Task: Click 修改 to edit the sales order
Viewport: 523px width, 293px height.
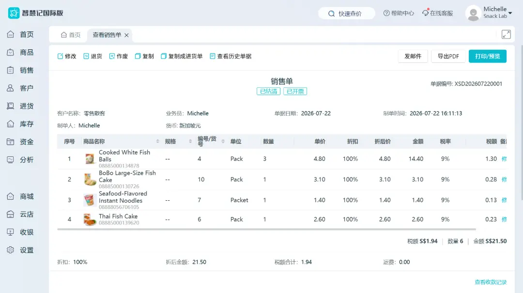Action: pos(67,56)
